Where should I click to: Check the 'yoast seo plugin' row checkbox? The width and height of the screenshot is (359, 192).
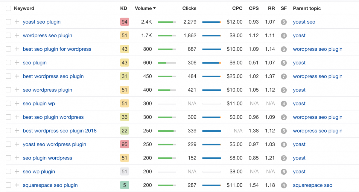(x=8, y=22)
